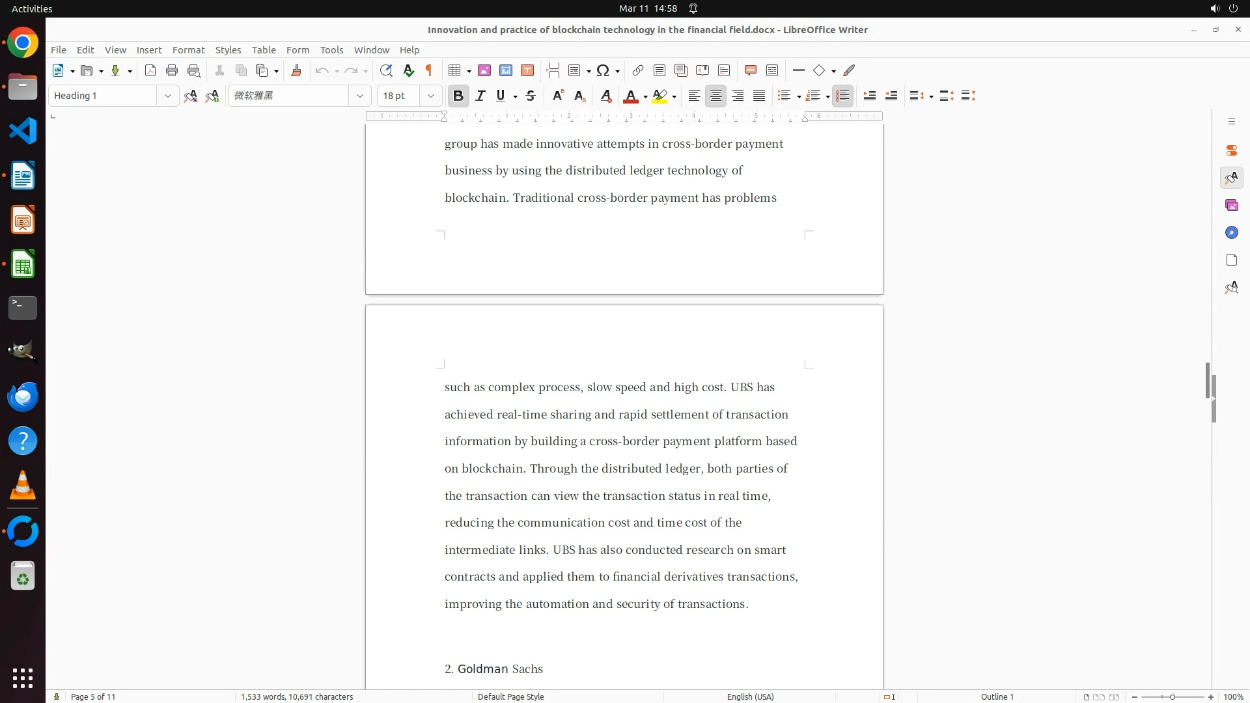Open the font size 18 pt dropdown

point(430,96)
